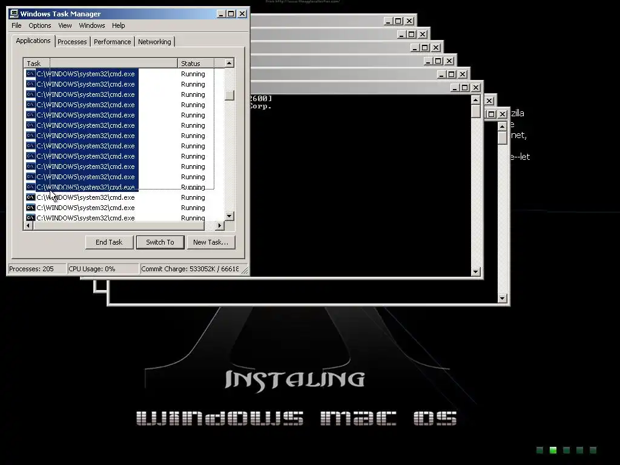The height and width of the screenshot is (465, 620).
Task: Switch to the Networking tab
Action: click(154, 42)
